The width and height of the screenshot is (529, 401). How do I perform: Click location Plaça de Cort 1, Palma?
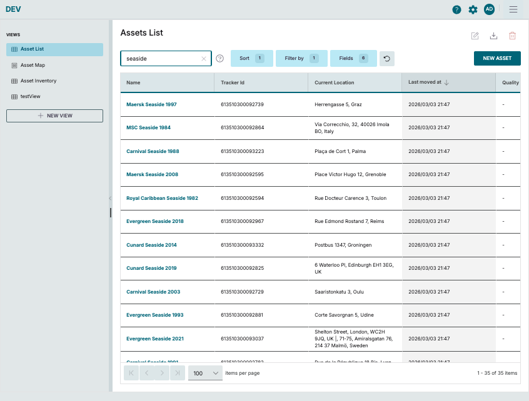pyautogui.click(x=340, y=151)
